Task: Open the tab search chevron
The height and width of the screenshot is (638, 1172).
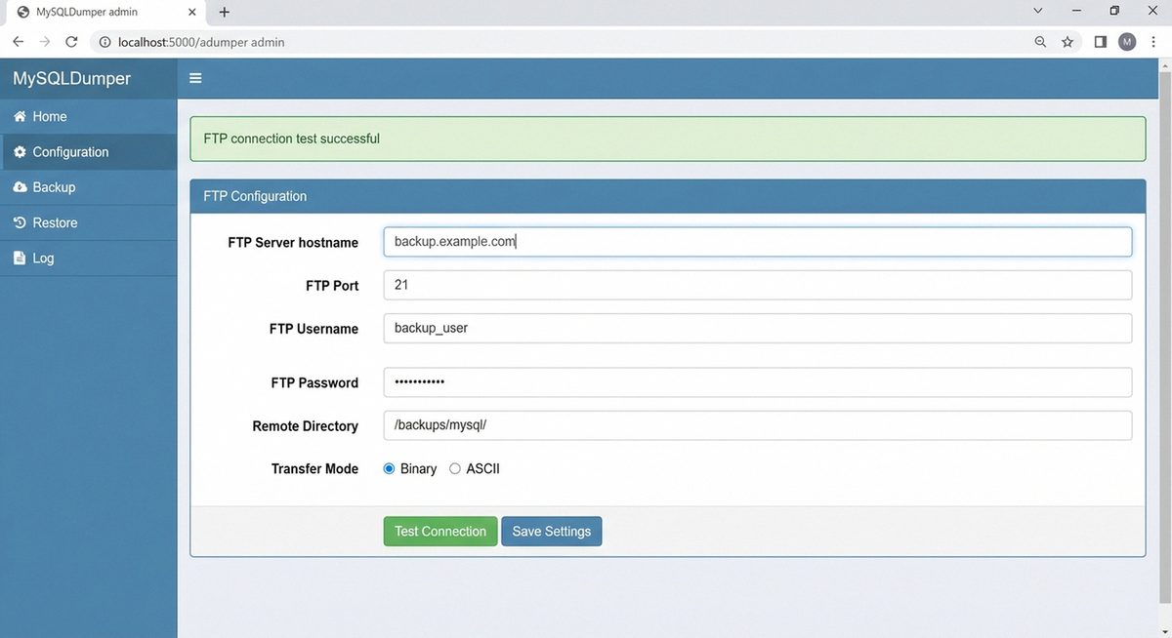Action: tap(1037, 11)
